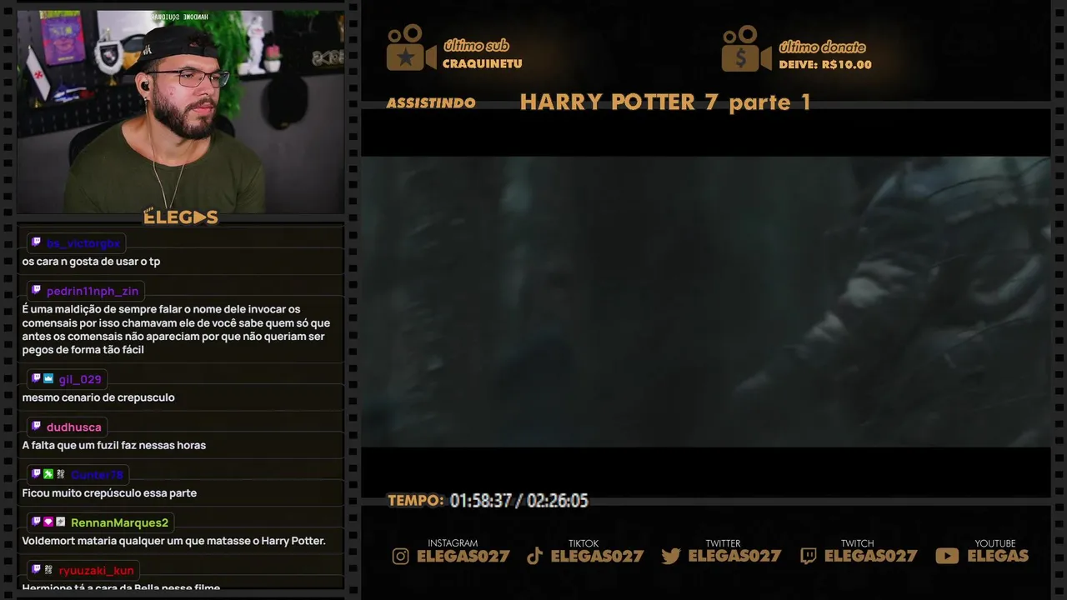Click message 'Ficou muito crepúsculo essa parte'
Viewport: 1067px width, 600px height.
(109, 493)
